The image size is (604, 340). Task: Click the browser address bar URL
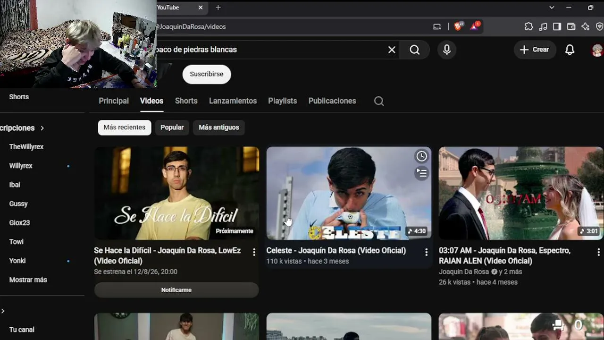[191, 26]
